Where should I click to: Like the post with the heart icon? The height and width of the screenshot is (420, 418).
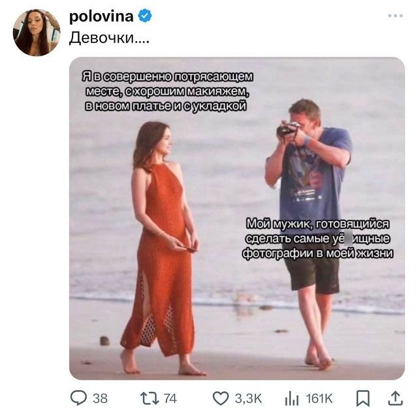click(221, 397)
